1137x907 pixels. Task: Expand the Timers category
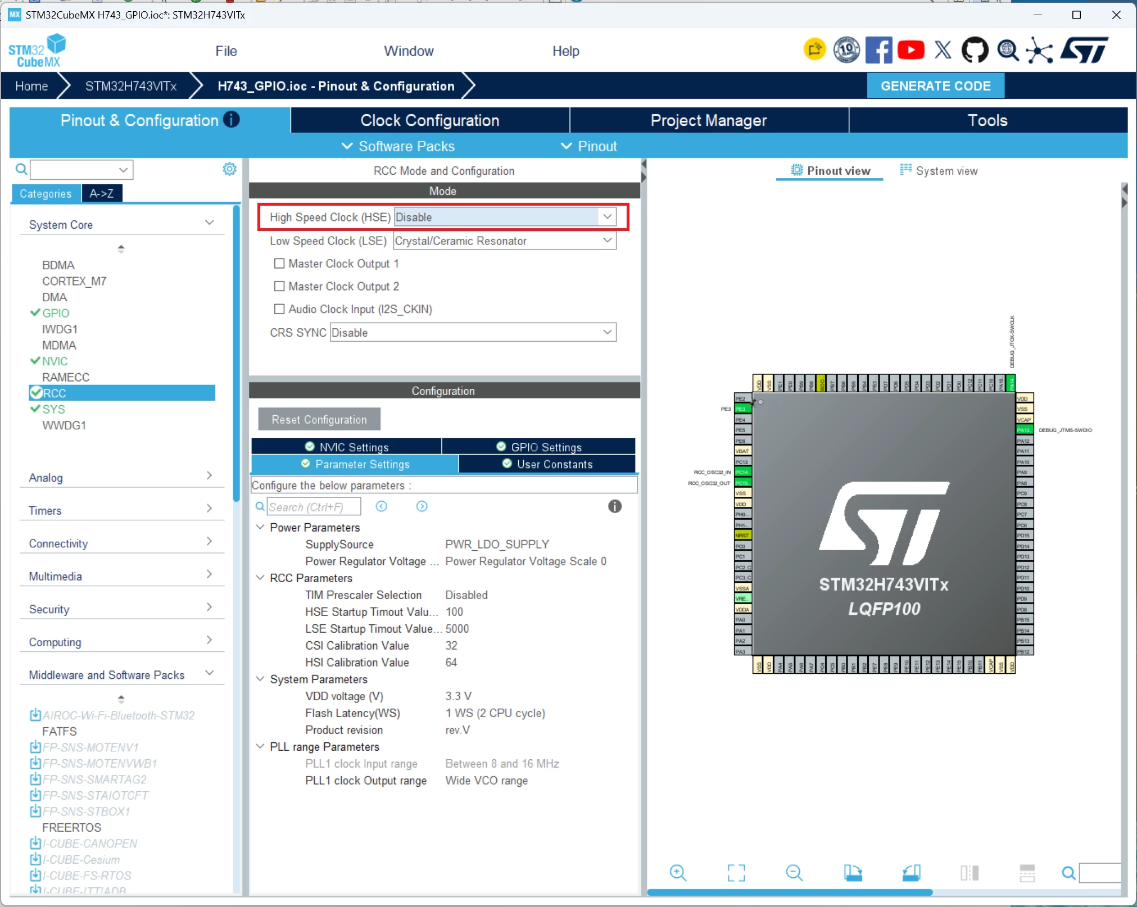click(x=209, y=509)
